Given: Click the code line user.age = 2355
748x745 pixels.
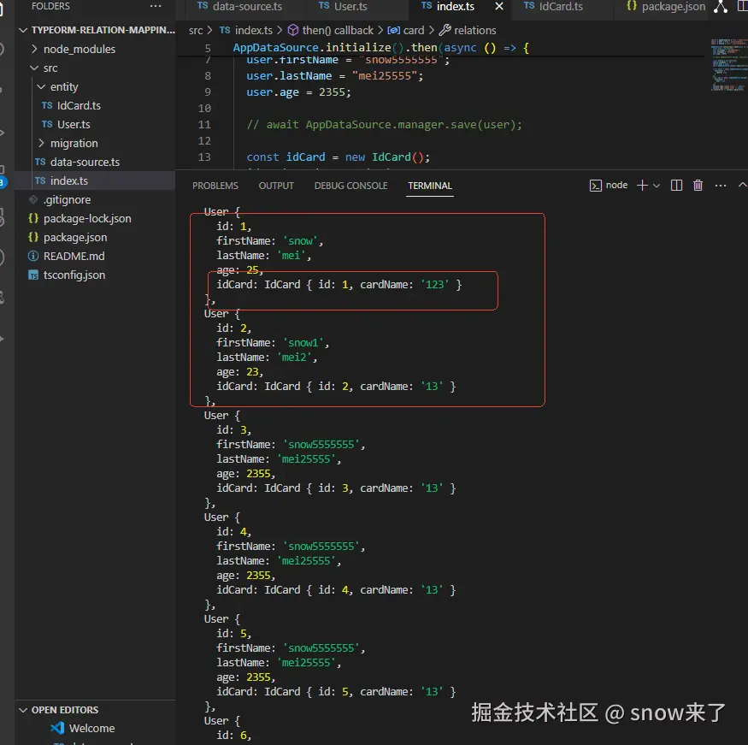Looking at the screenshot, I should click(x=298, y=92).
